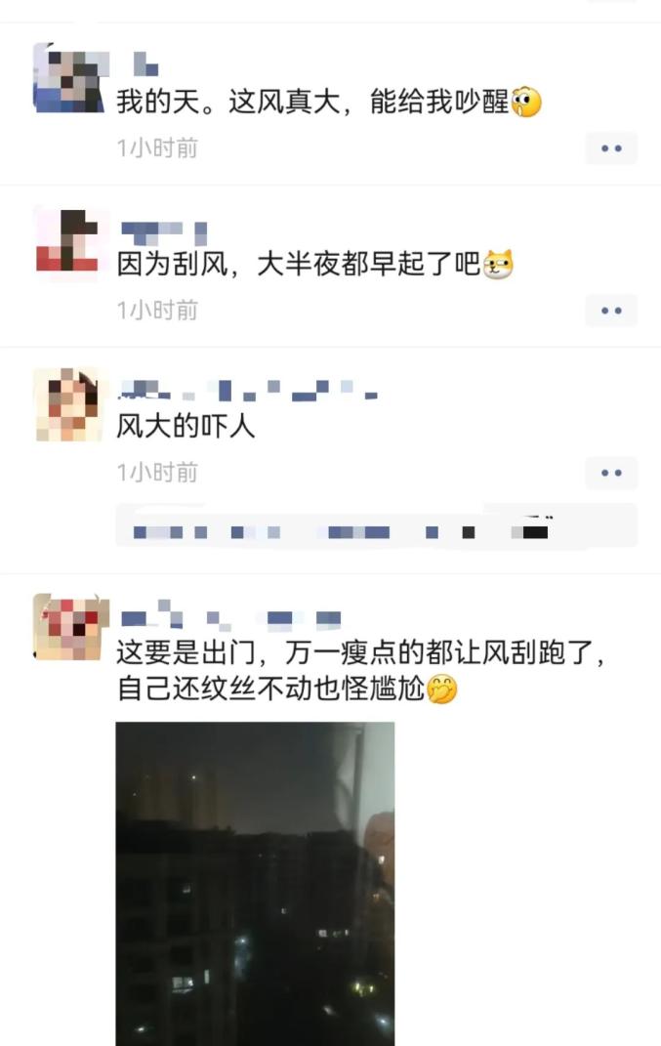The width and height of the screenshot is (661, 1046).
Task: Open blurred username above "这要是出门" post
Action: click(x=230, y=617)
